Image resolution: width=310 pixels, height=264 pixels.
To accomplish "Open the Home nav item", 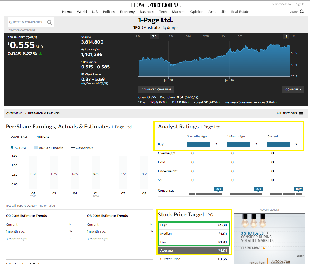I will click(x=67, y=12).
